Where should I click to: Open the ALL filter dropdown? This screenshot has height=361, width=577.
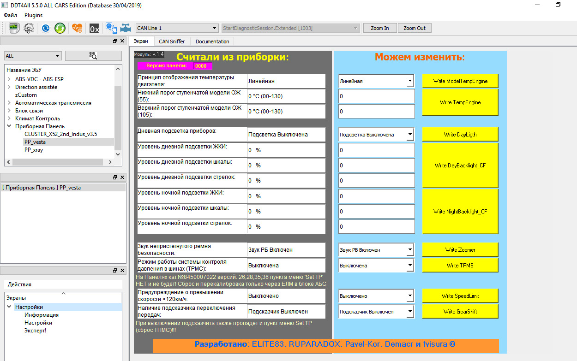pos(33,56)
